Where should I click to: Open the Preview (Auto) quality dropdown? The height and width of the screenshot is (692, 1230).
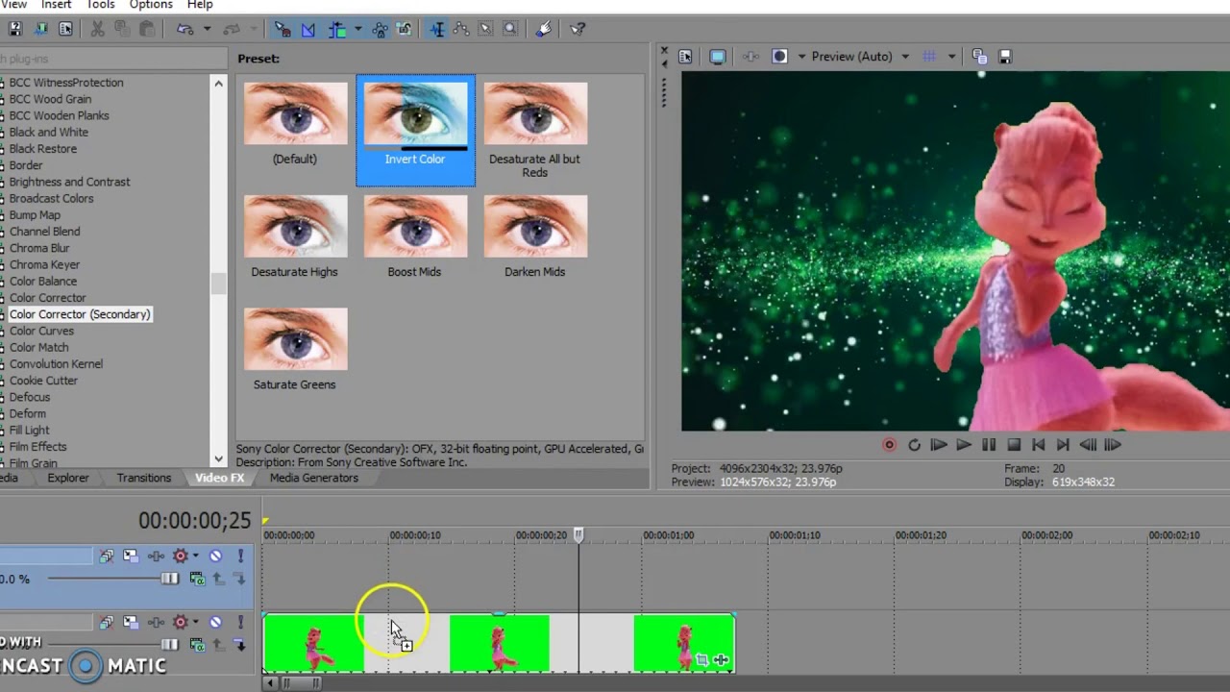(860, 57)
